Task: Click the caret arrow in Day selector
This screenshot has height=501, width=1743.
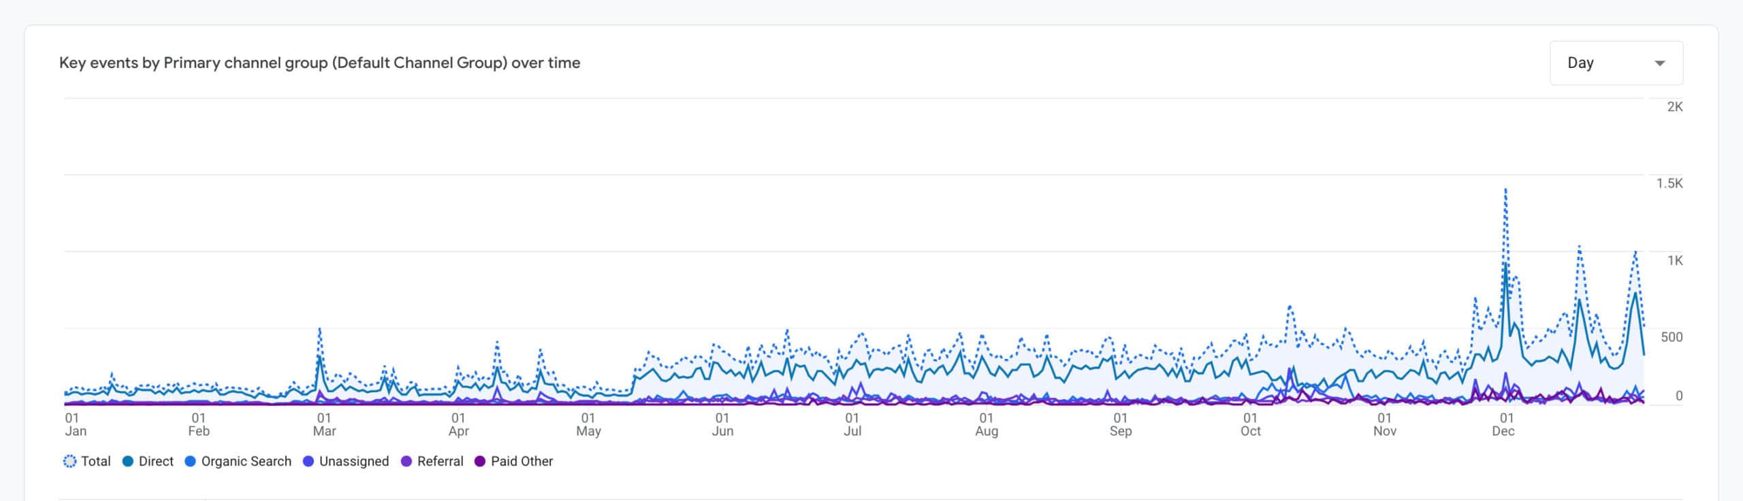Action: coord(1659,63)
